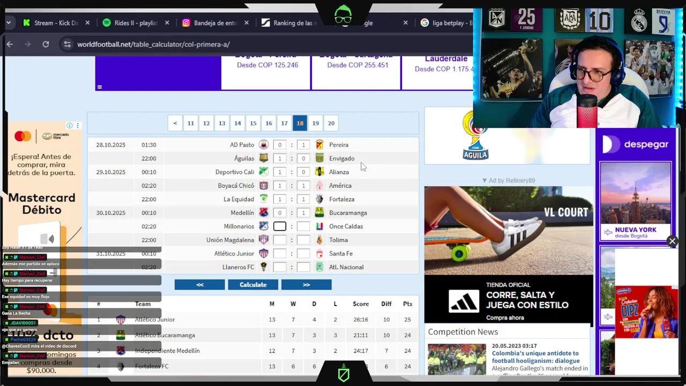This screenshot has height=386, width=686.
Task: Click the AD Pasto team crest
Action: click(263, 145)
